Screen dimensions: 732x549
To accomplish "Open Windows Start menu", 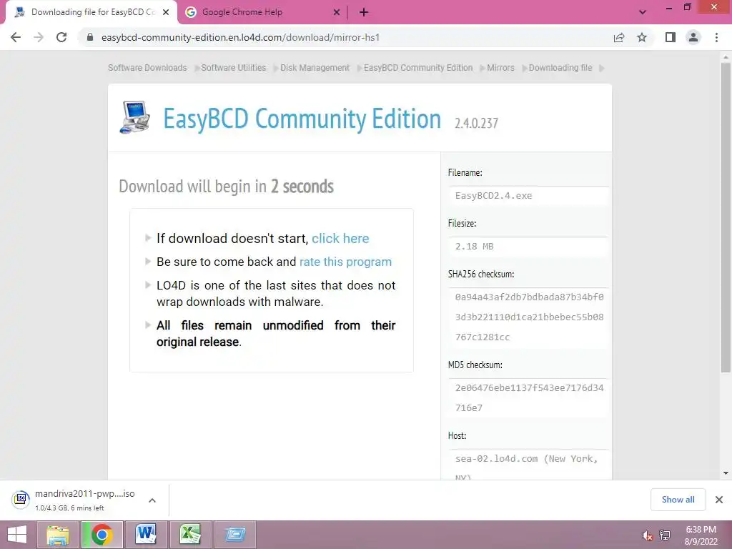I will click(x=16, y=535).
